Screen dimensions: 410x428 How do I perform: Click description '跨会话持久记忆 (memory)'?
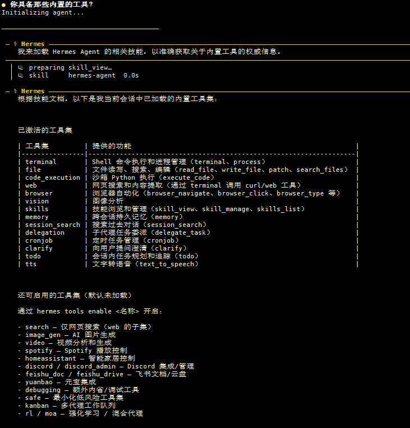coord(137,217)
